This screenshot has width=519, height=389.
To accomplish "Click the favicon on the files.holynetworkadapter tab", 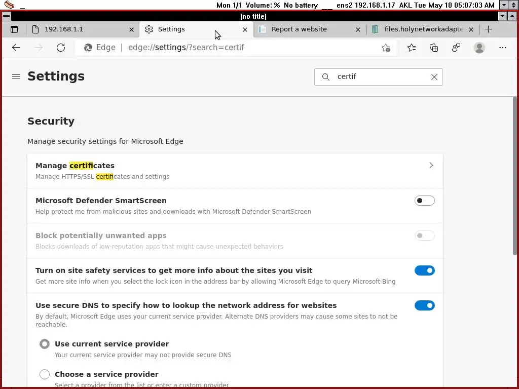I will click(x=375, y=29).
